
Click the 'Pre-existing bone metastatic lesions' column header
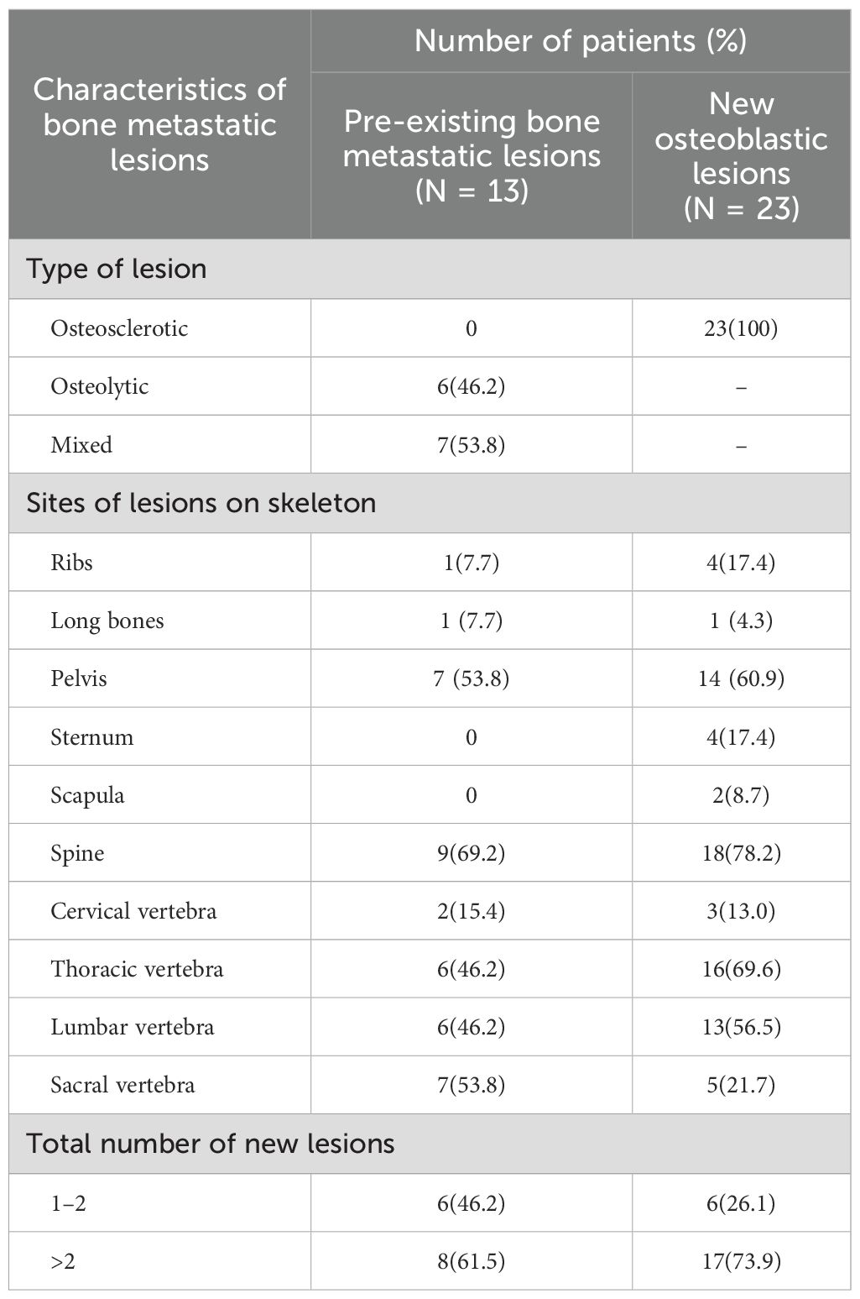click(x=472, y=156)
